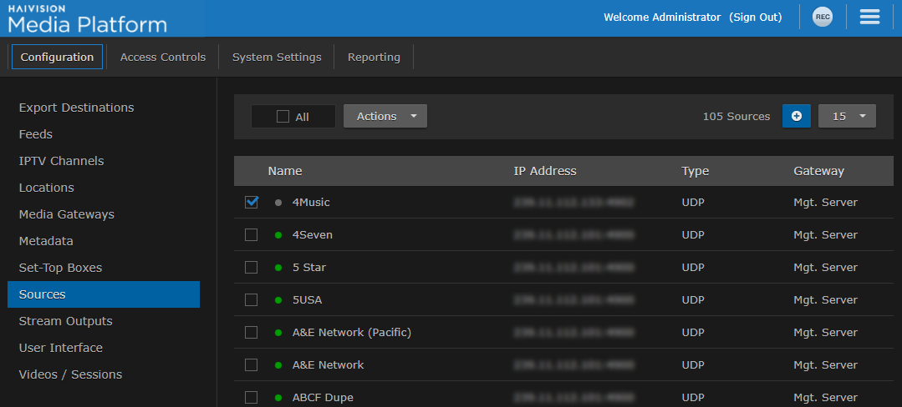Click the blue add source plus button
The image size is (902, 407).
796,116
